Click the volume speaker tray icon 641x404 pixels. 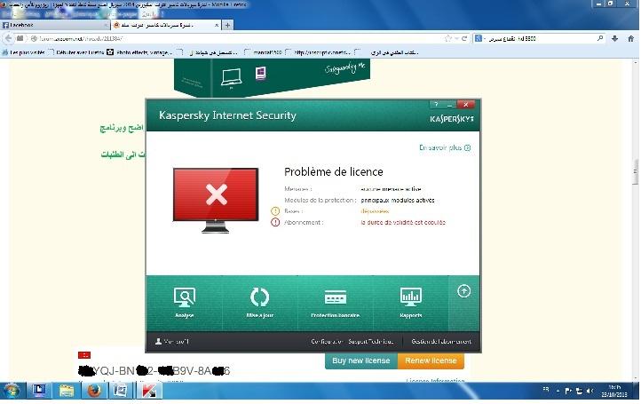click(590, 391)
